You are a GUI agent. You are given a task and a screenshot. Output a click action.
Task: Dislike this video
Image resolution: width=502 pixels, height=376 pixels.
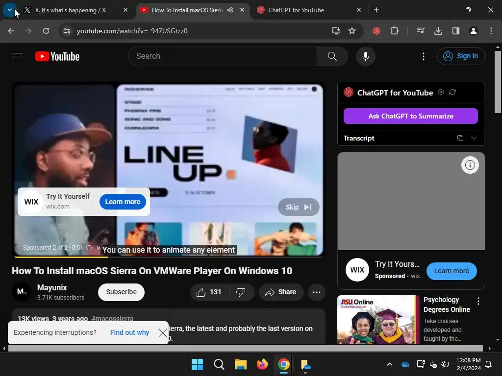coord(241,292)
